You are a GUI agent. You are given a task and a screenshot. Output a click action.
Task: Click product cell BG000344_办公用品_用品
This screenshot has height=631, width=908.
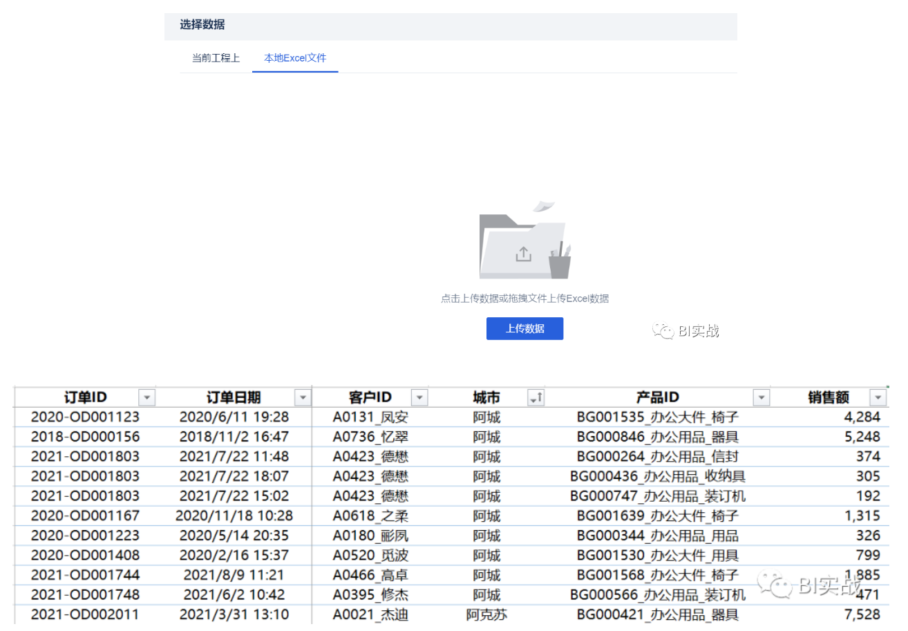click(658, 535)
